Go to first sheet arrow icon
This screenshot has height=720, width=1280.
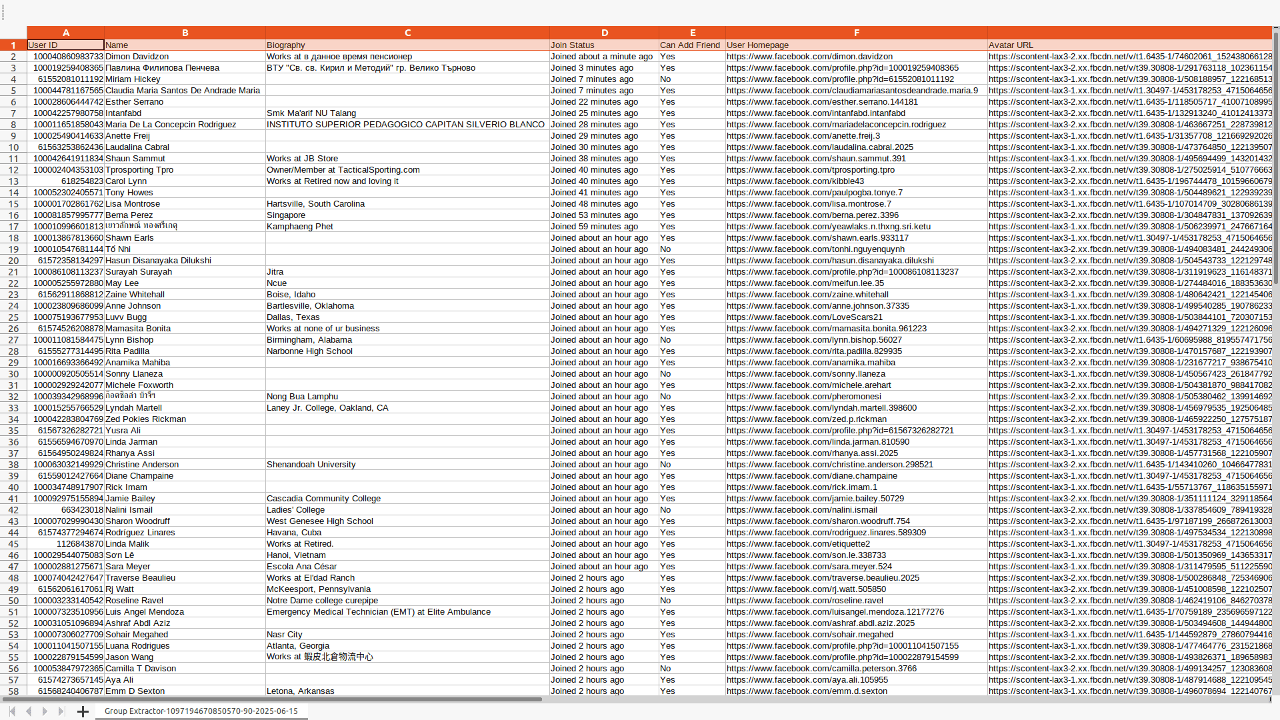coord(12,711)
